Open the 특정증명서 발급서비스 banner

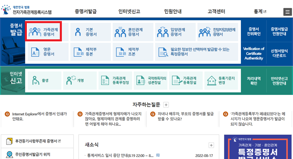258,147
